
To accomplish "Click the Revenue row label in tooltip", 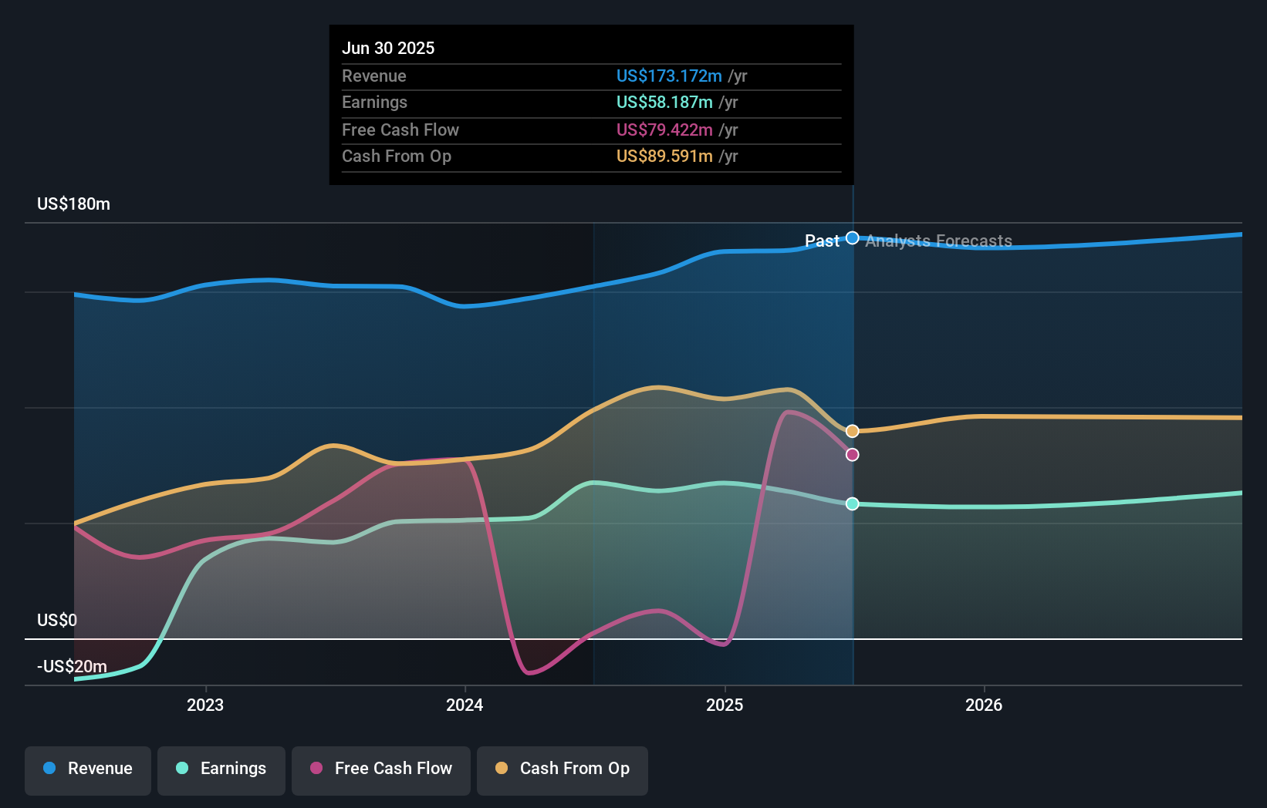I will tap(374, 76).
